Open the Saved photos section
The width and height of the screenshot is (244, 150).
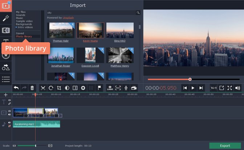coord(20,33)
